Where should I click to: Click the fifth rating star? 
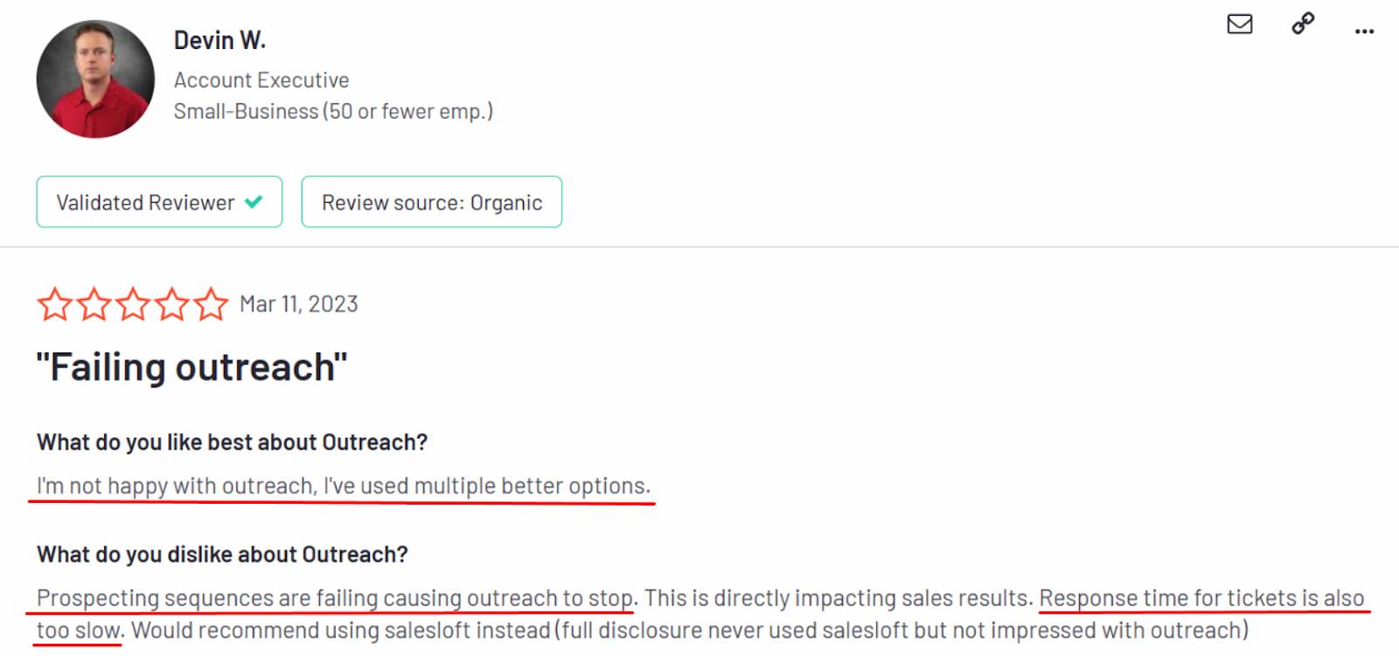coord(212,304)
